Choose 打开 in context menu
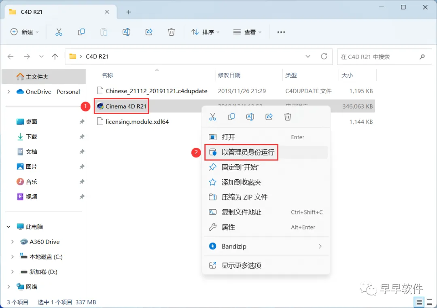The image size is (437, 308). pos(266,137)
